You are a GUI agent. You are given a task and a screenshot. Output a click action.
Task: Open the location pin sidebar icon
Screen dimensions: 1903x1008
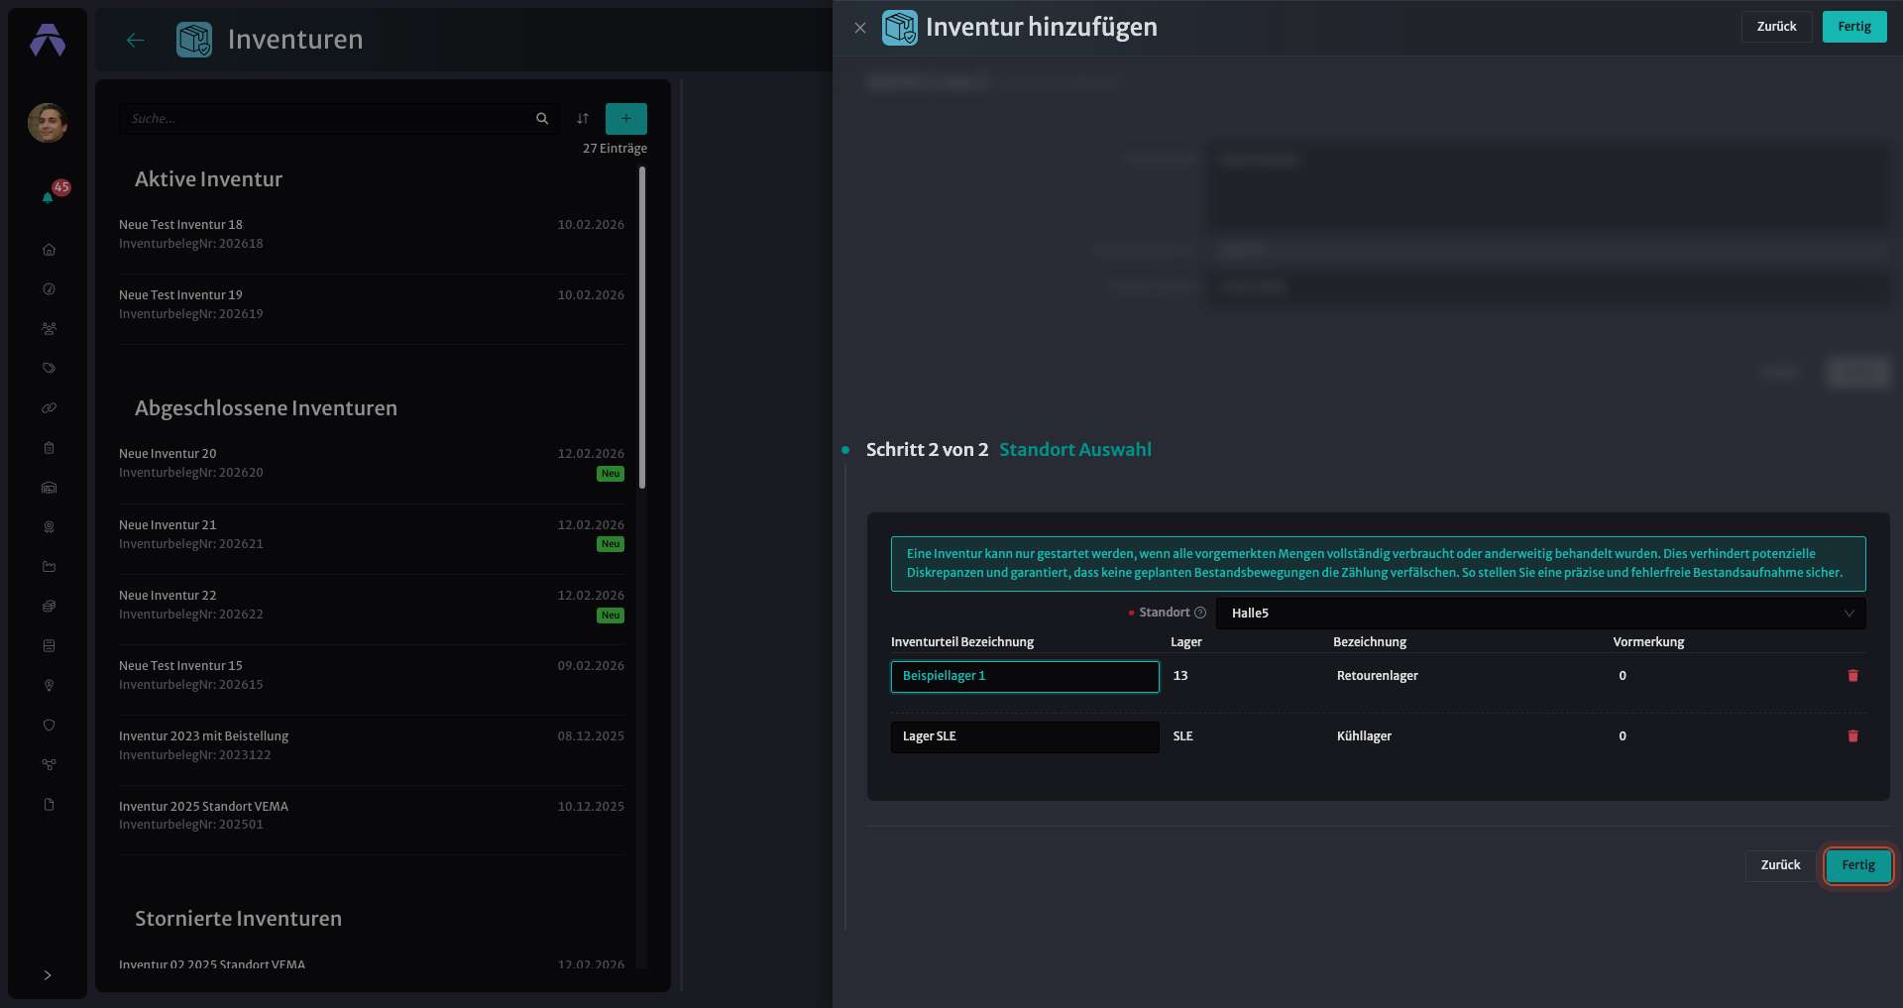(x=49, y=686)
